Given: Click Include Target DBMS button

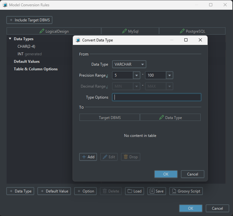Looking at the screenshot, I should pyautogui.click(x=29, y=20).
